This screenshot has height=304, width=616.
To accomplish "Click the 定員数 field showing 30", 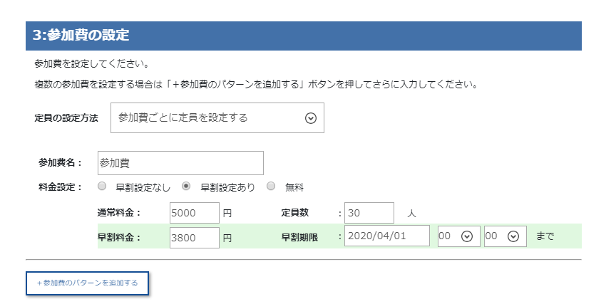I will (369, 213).
